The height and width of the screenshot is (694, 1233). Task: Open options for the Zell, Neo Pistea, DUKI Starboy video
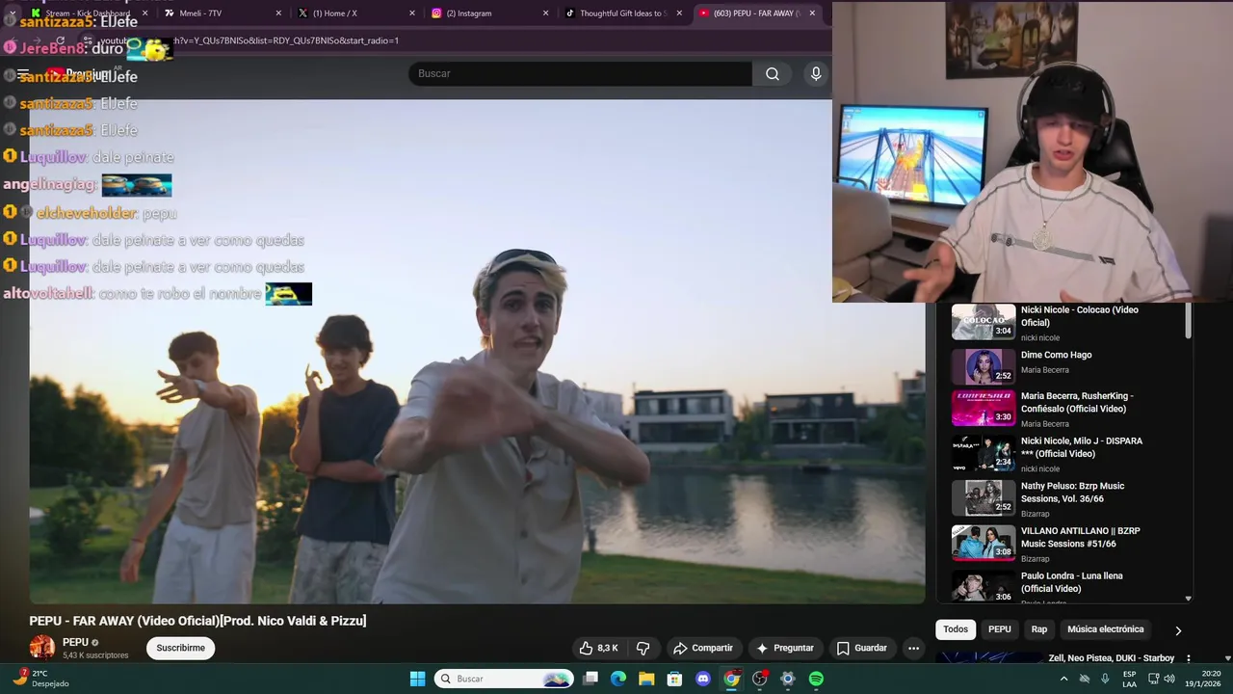pyautogui.click(x=1188, y=658)
